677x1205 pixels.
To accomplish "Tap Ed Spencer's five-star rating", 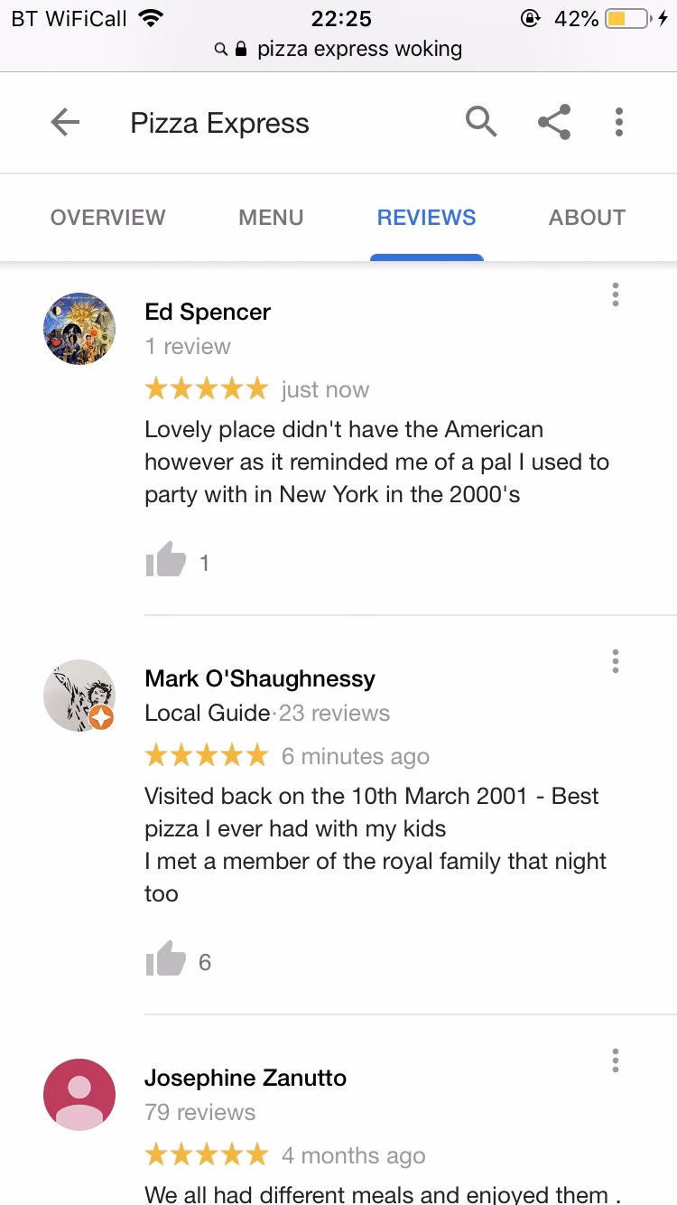I will pos(206,388).
